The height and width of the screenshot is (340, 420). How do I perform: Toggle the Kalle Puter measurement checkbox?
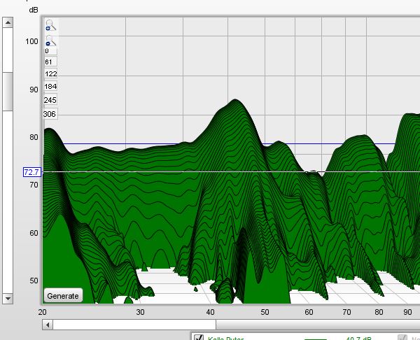(x=198, y=337)
